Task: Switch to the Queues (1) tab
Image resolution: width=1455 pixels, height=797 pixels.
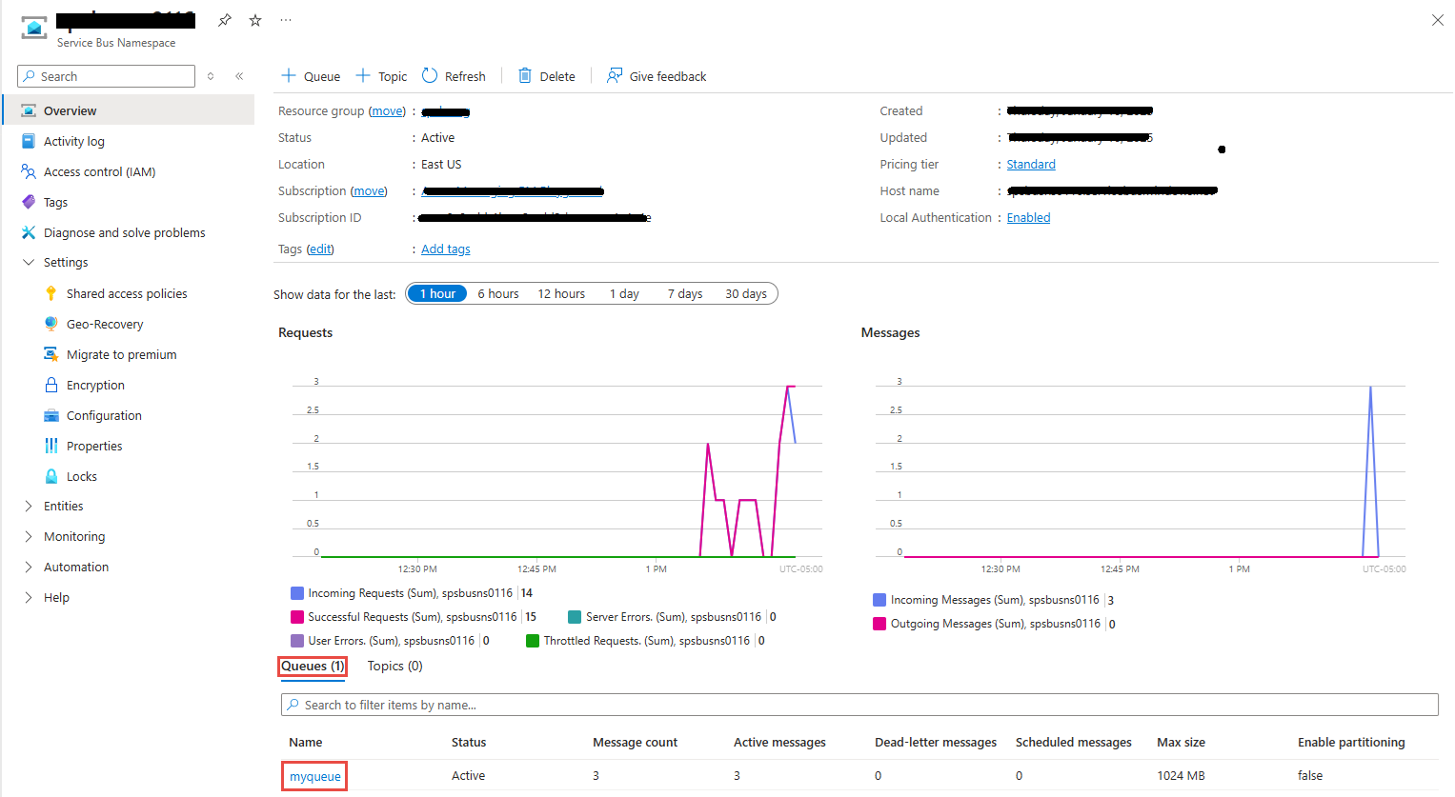Action: [x=313, y=667]
